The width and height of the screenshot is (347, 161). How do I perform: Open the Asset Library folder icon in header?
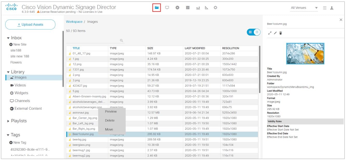[156, 8]
